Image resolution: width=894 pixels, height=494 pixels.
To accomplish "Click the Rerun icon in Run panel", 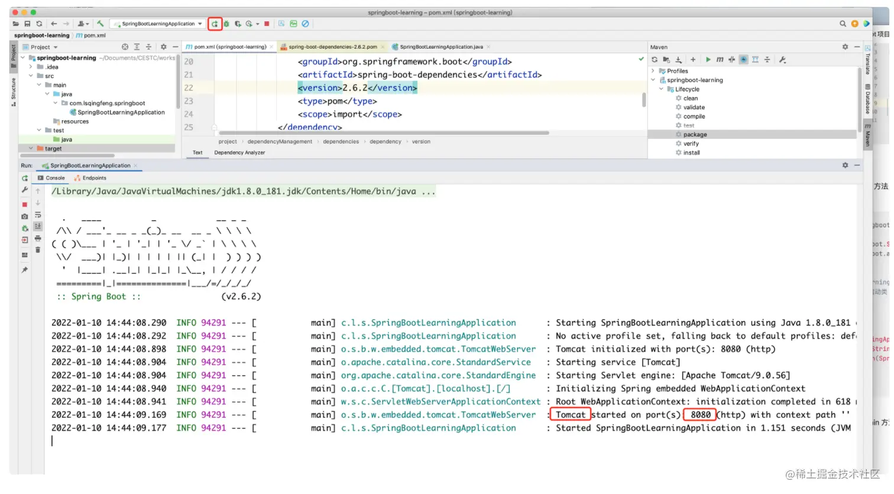I will click(x=25, y=178).
